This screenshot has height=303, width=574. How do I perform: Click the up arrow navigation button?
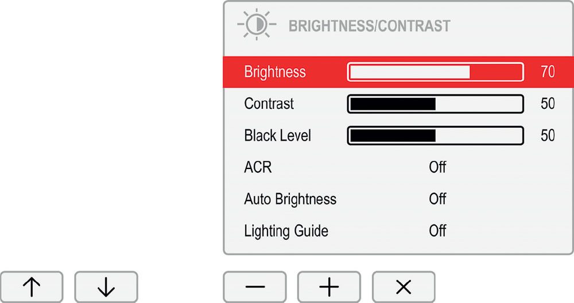coord(32,287)
